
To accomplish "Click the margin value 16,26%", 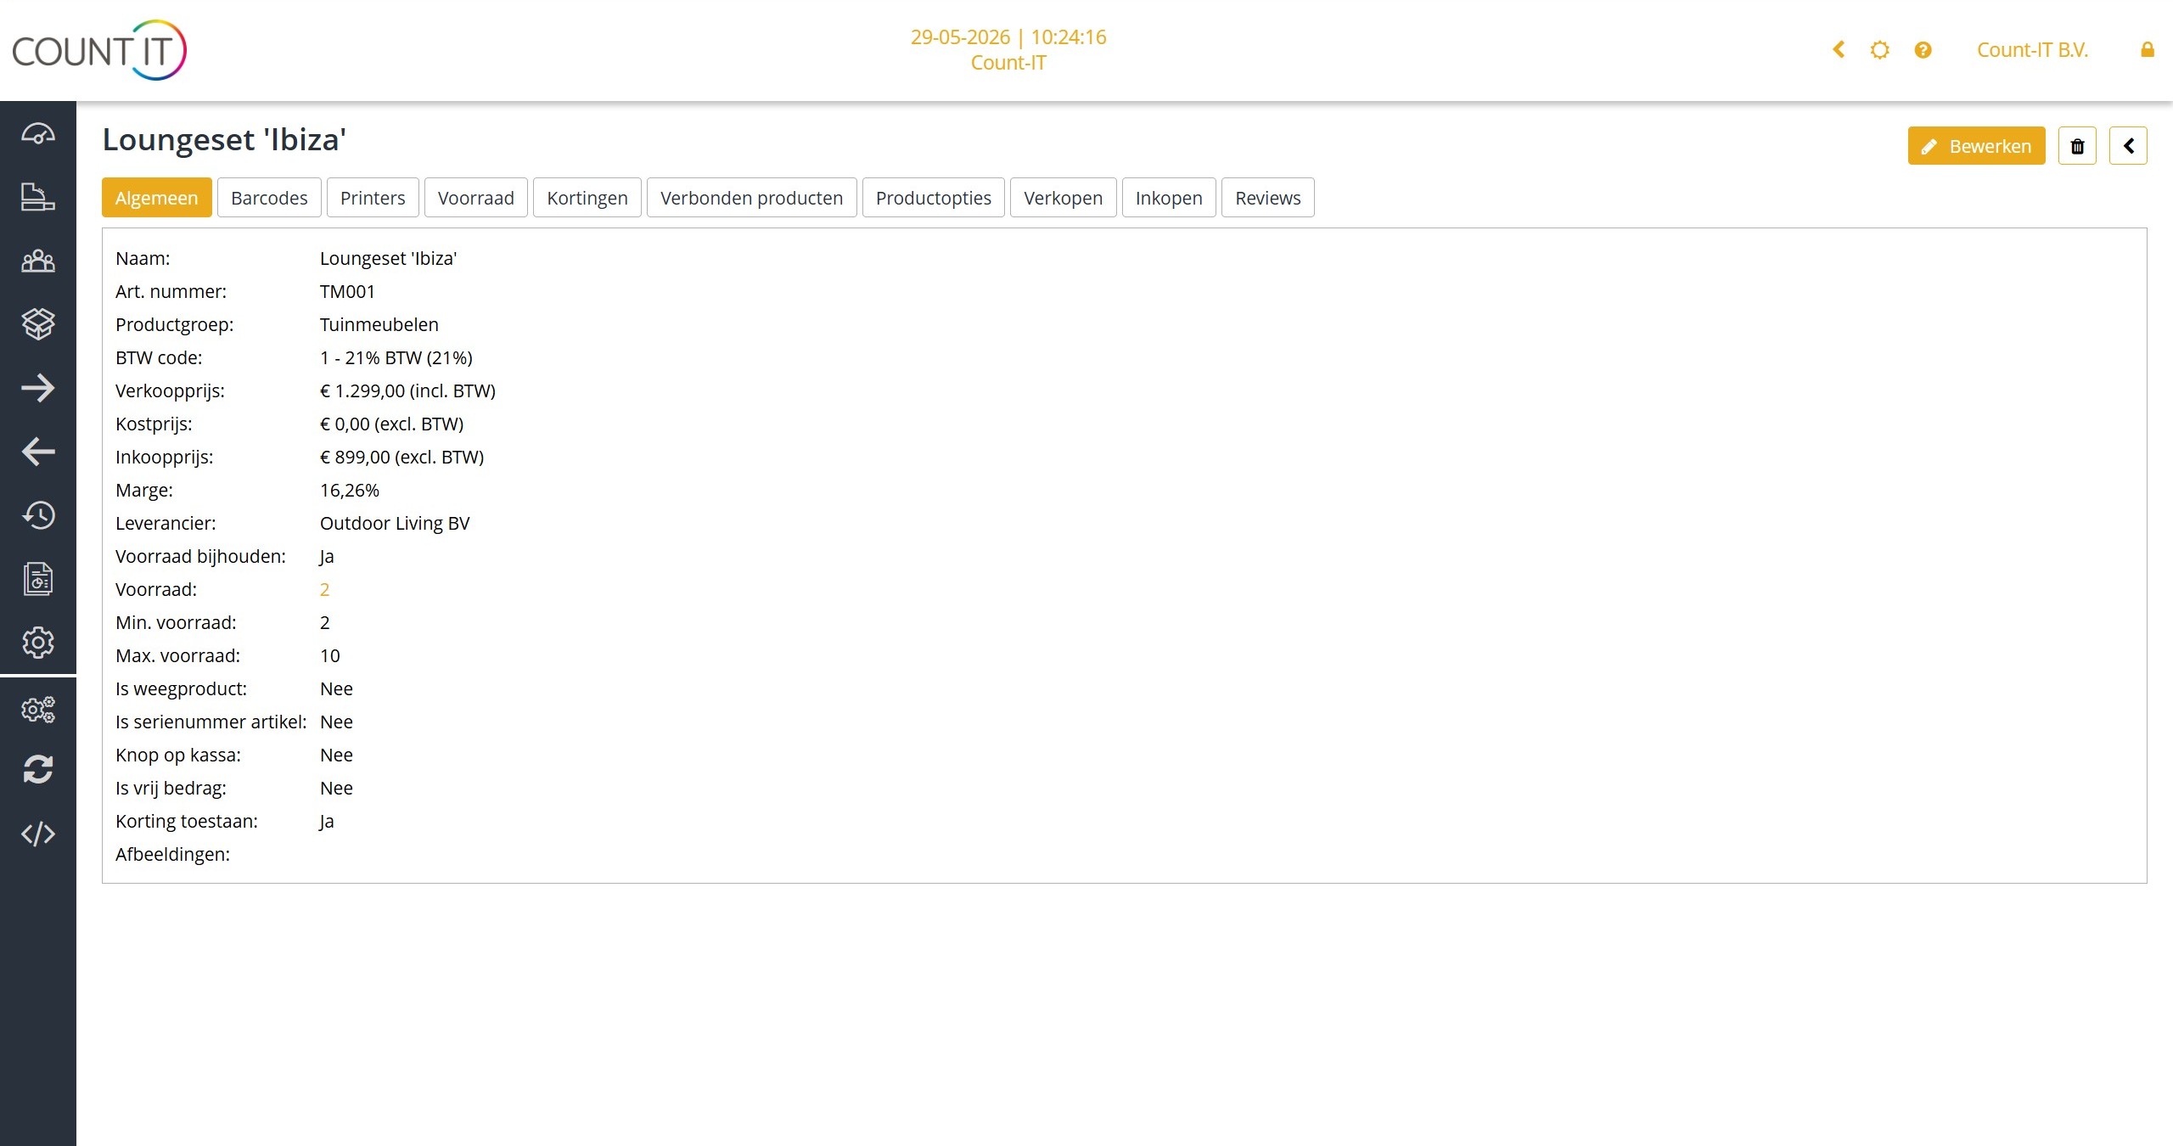I will click(x=350, y=490).
